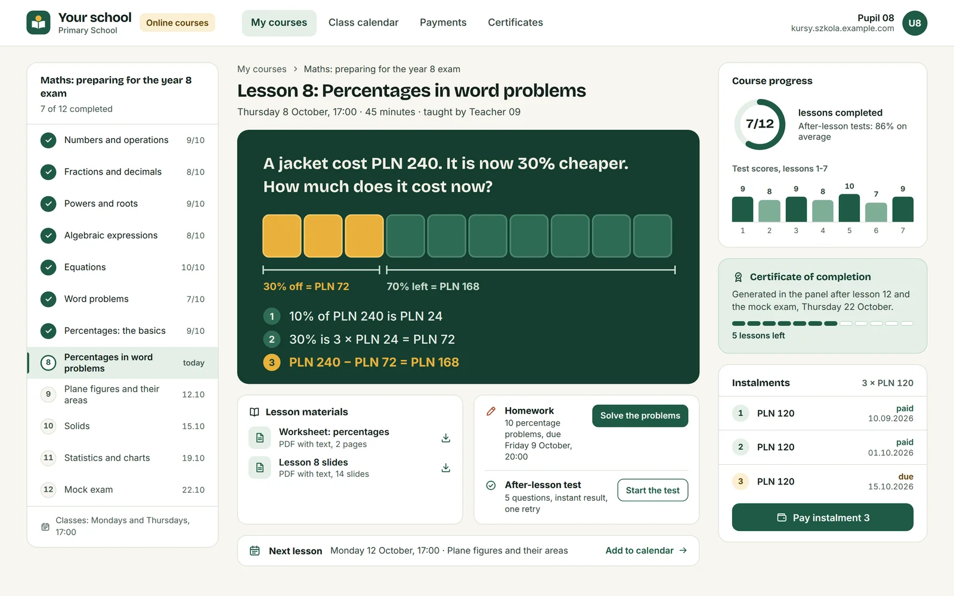Click the Your school book logo icon
This screenshot has width=954, height=596.
pyautogui.click(x=38, y=23)
